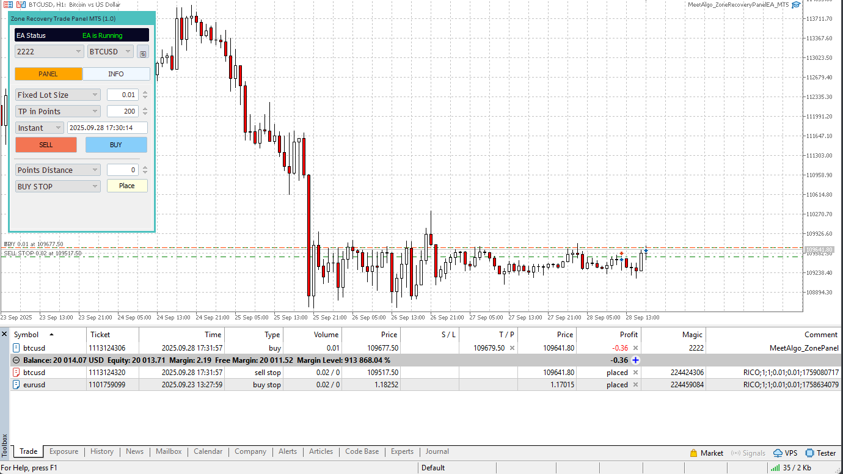Open the Market shopping bag icon
This screenshot has width=843, height=474.
pos(693,453)
